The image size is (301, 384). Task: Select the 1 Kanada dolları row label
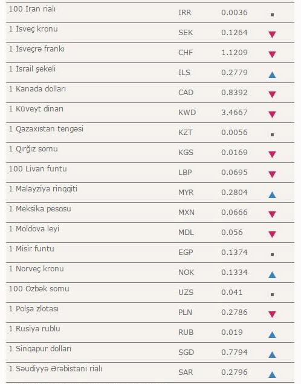coord(37,88)
